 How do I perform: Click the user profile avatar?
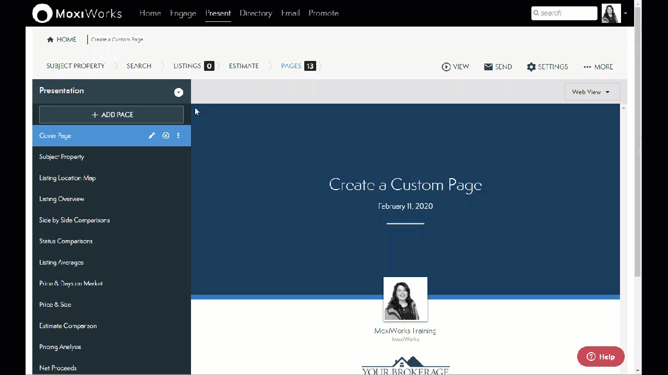(x=611, y=13)
